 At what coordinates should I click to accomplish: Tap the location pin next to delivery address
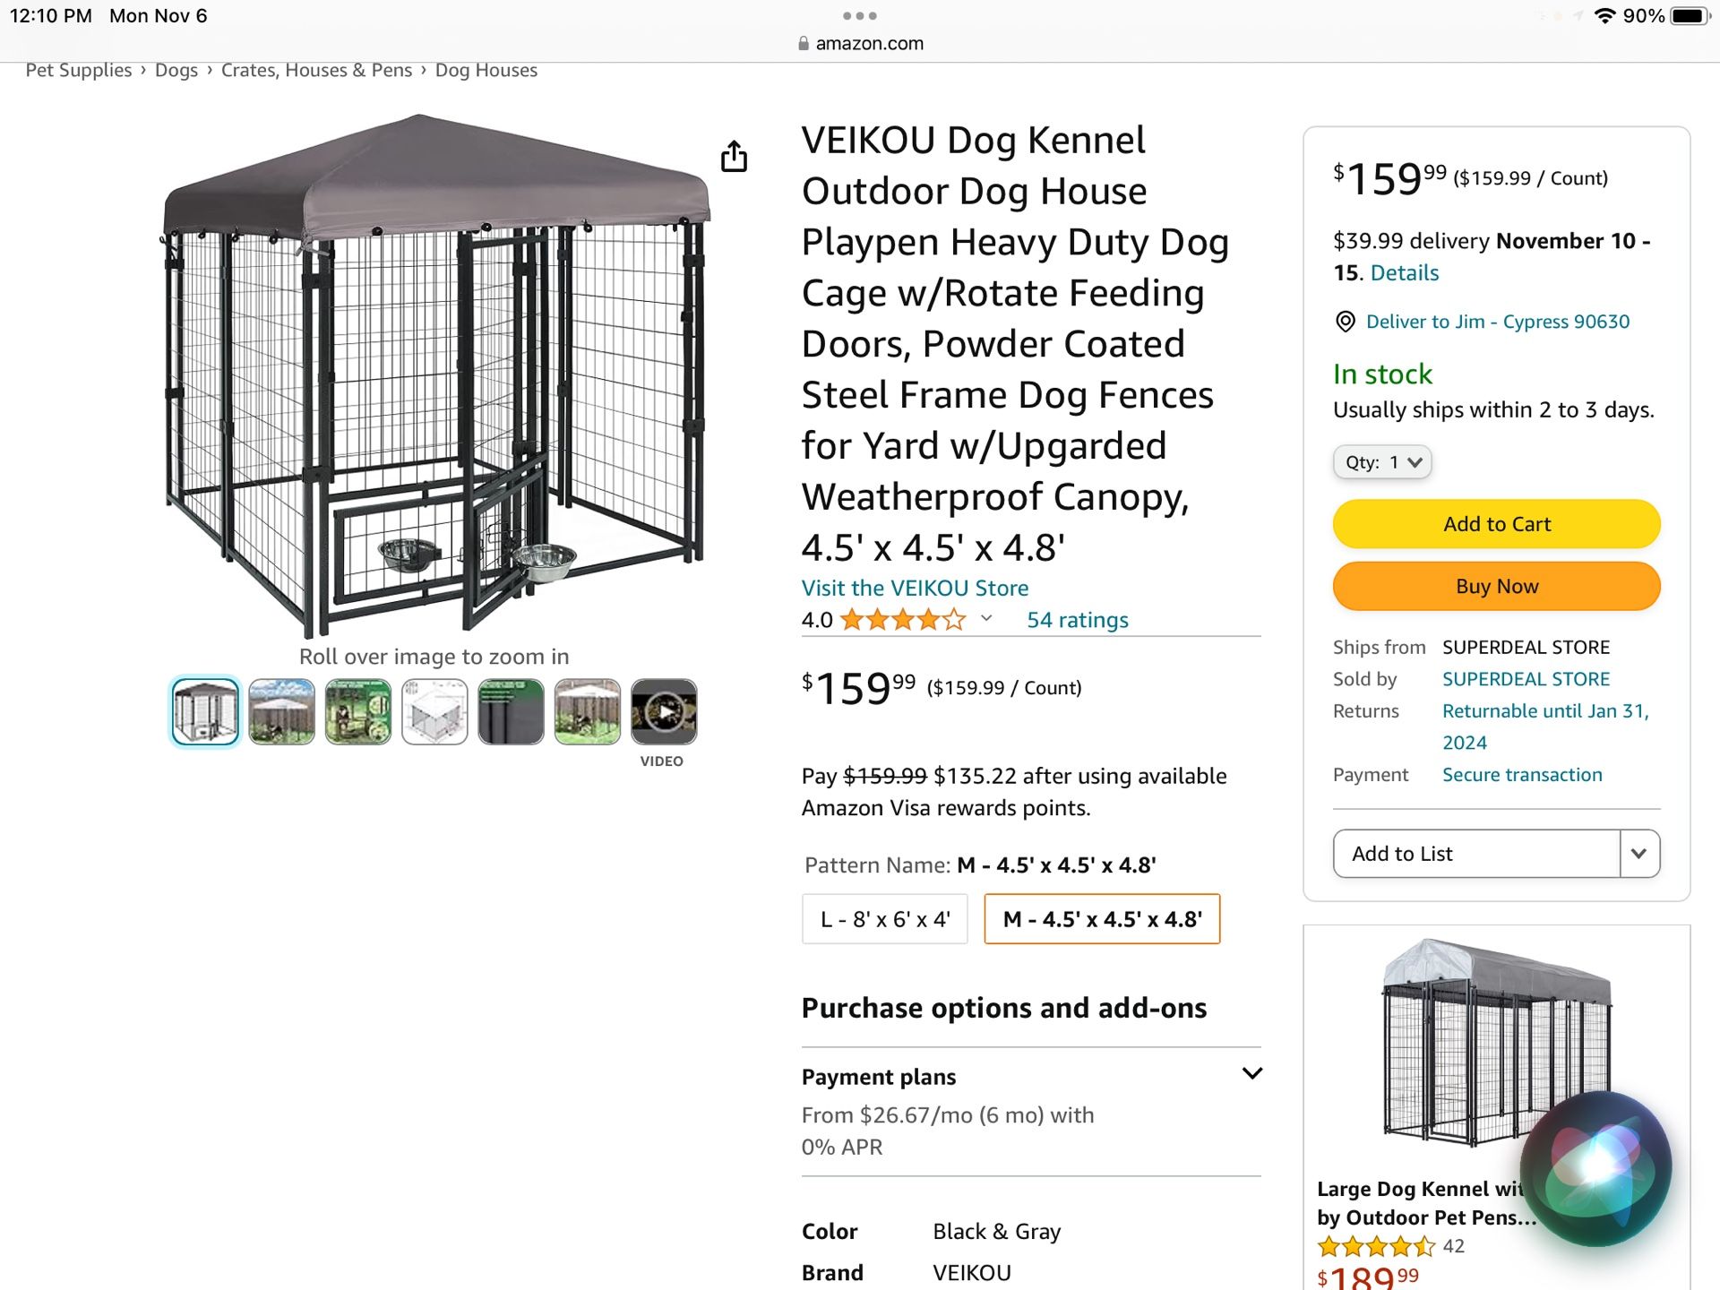pyautogui.click(x=1346, y=322)
